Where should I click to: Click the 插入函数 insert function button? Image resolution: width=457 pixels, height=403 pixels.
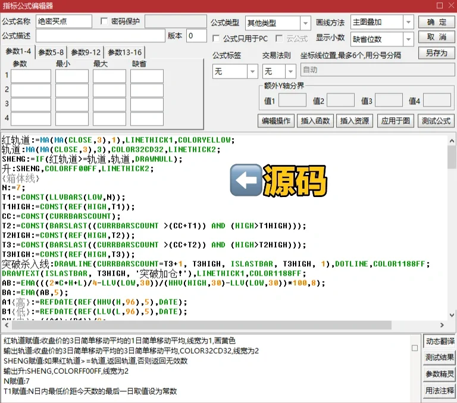pos(315,121)
